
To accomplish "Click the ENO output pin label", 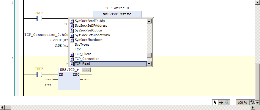I will 76,74.
